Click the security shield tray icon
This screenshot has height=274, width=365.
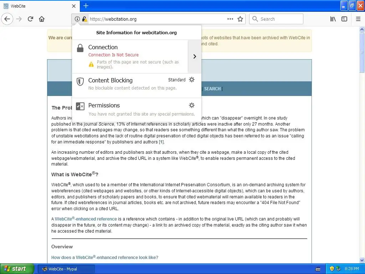[x=332, y=269]
